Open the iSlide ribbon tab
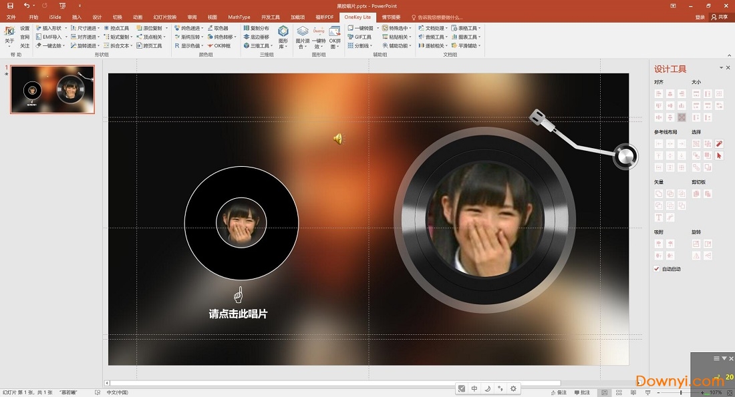The width and height of the screenshot is (735, 397). coord(55,17)
